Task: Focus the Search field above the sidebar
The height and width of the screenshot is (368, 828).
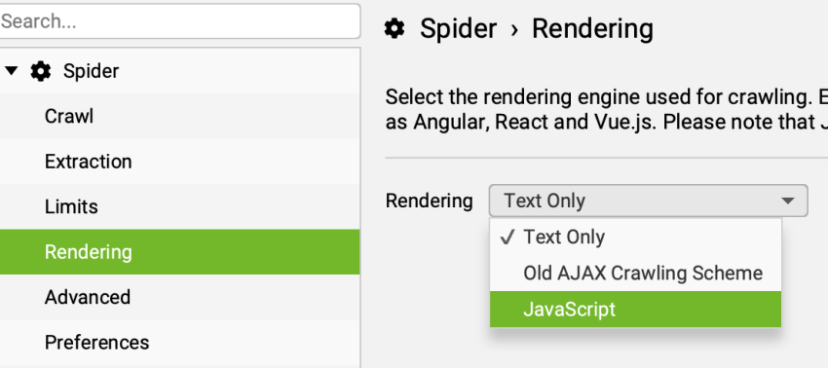Action: tap(179, 21)
